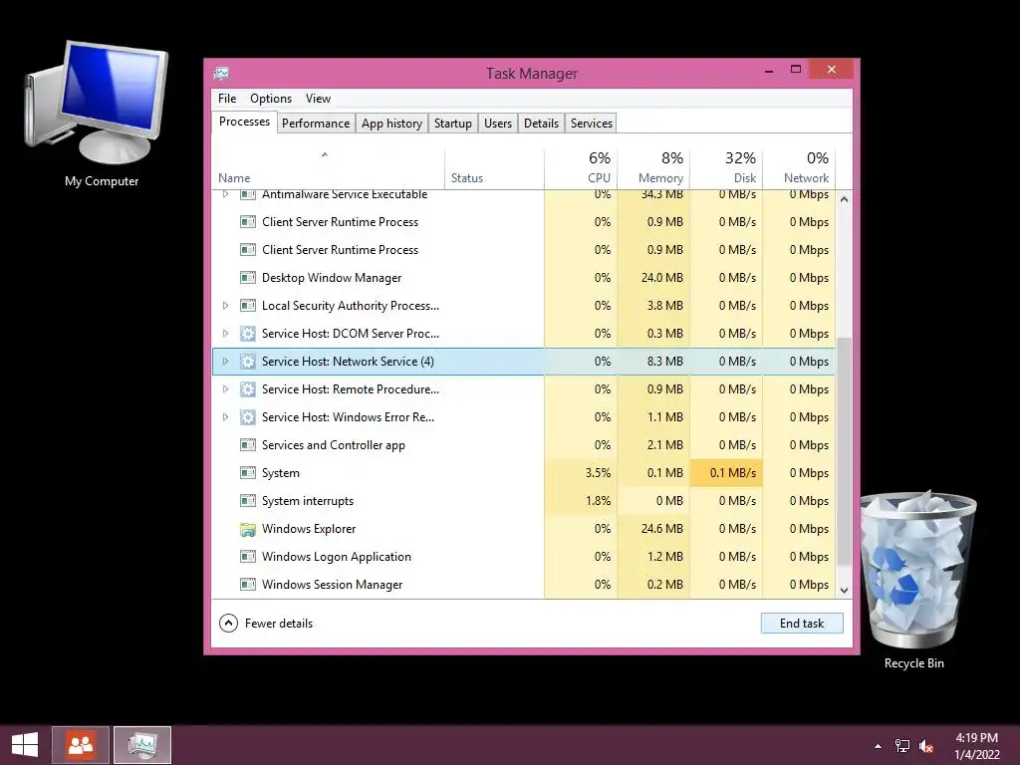The height and width of the screenshot is (765, 1020).
Task: Expand Service Host: DCOM Server Proc row
Action: (225, 333)
